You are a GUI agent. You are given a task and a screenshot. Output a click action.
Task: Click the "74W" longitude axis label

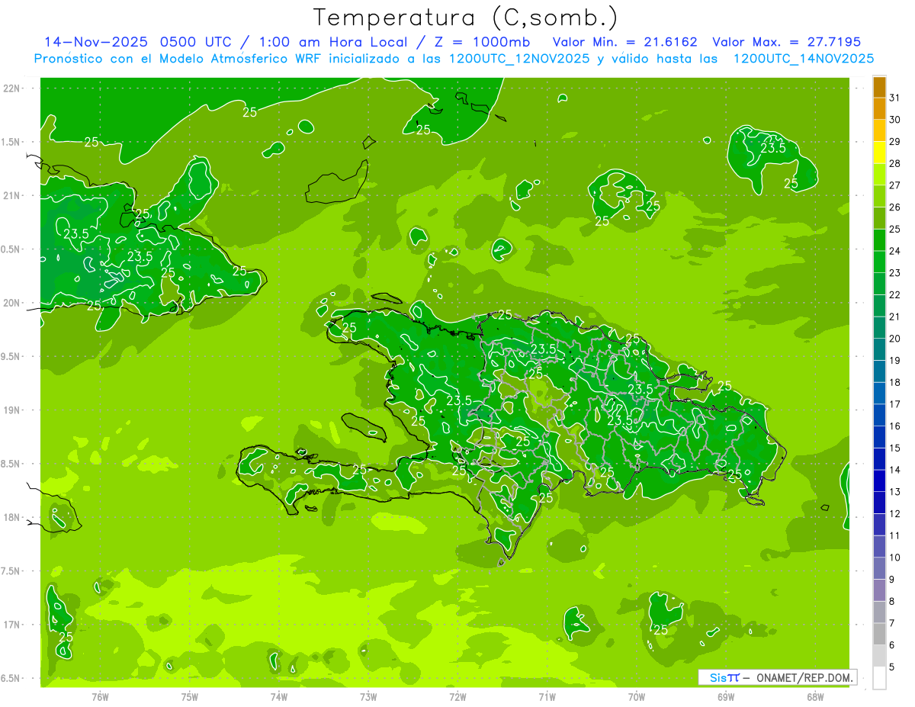click(x=279, y=696)
